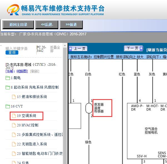Click the 空气混合控制电机 label
The width and height of the screenshot is (167, 164).
pyautogui.click(x=151, y=131)
